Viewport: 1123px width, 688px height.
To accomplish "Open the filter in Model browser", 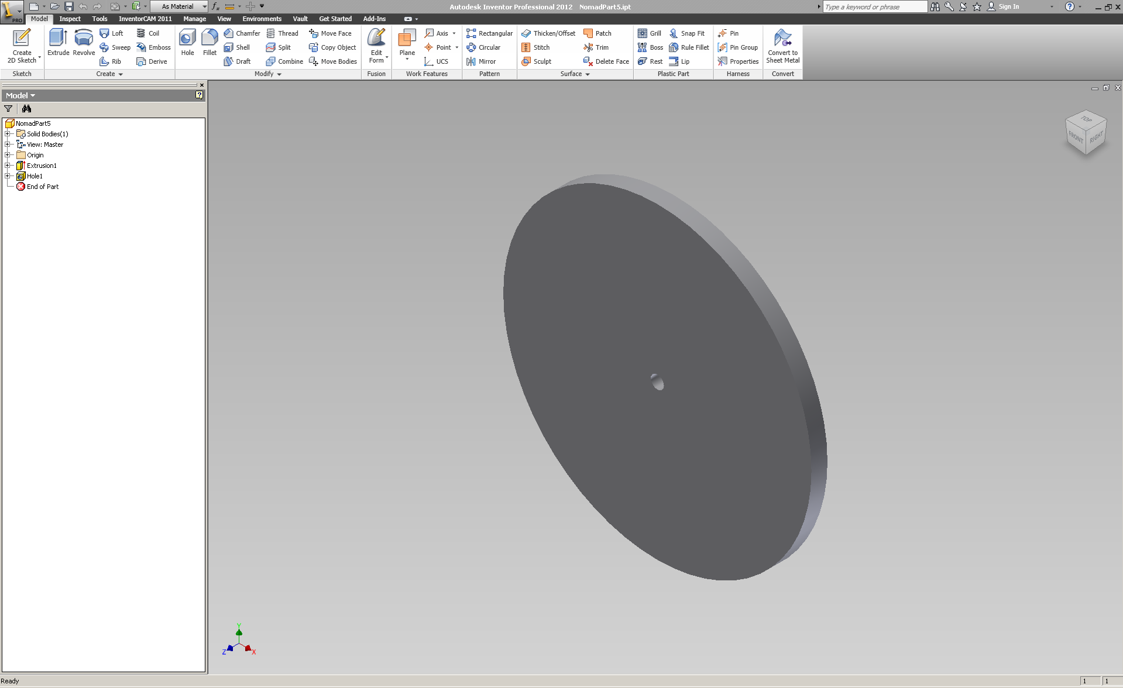I will click(8, 109).
